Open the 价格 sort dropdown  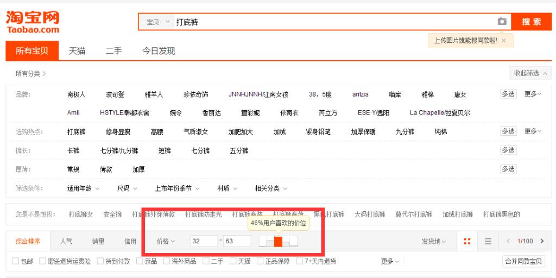point(166,242)
